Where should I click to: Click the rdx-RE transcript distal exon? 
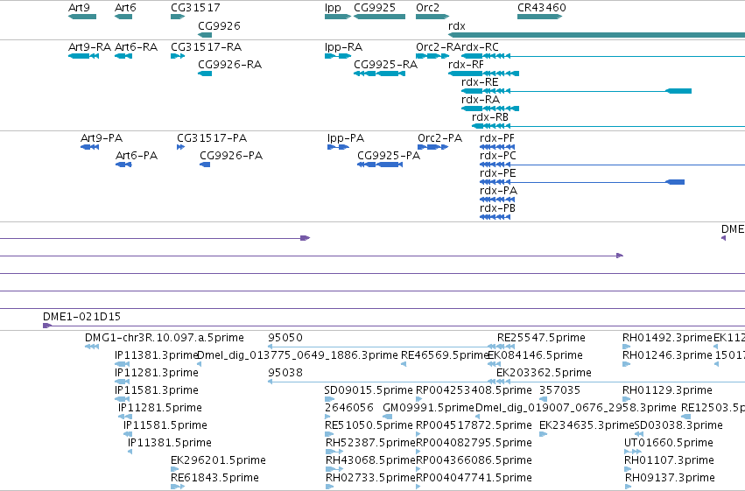click(678, 91)
